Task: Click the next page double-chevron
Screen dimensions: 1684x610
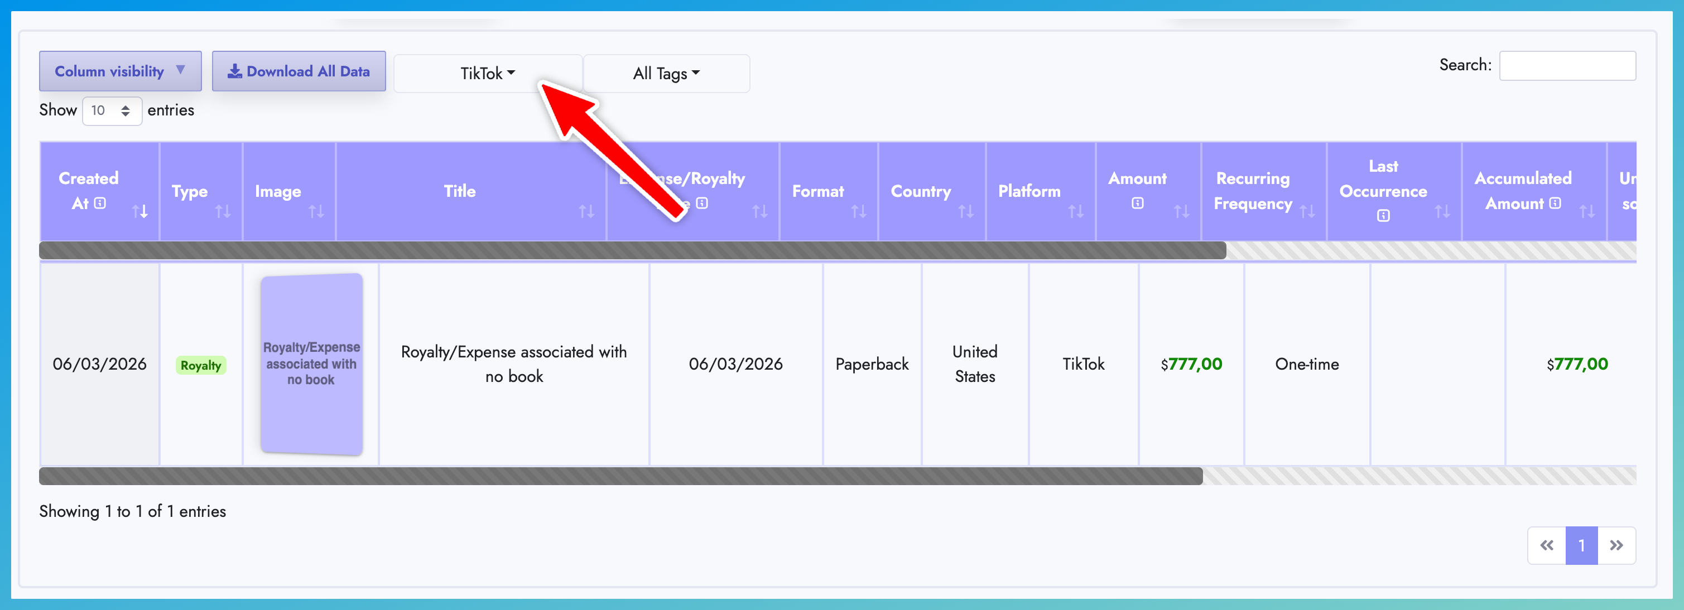Action: coord(1616,545)
